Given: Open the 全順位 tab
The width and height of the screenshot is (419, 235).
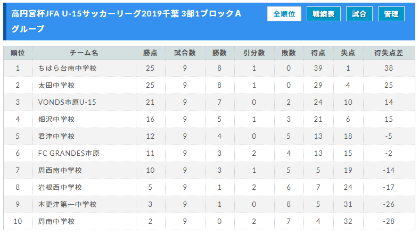Looking at the screenshot, I should tap(284, 14).
